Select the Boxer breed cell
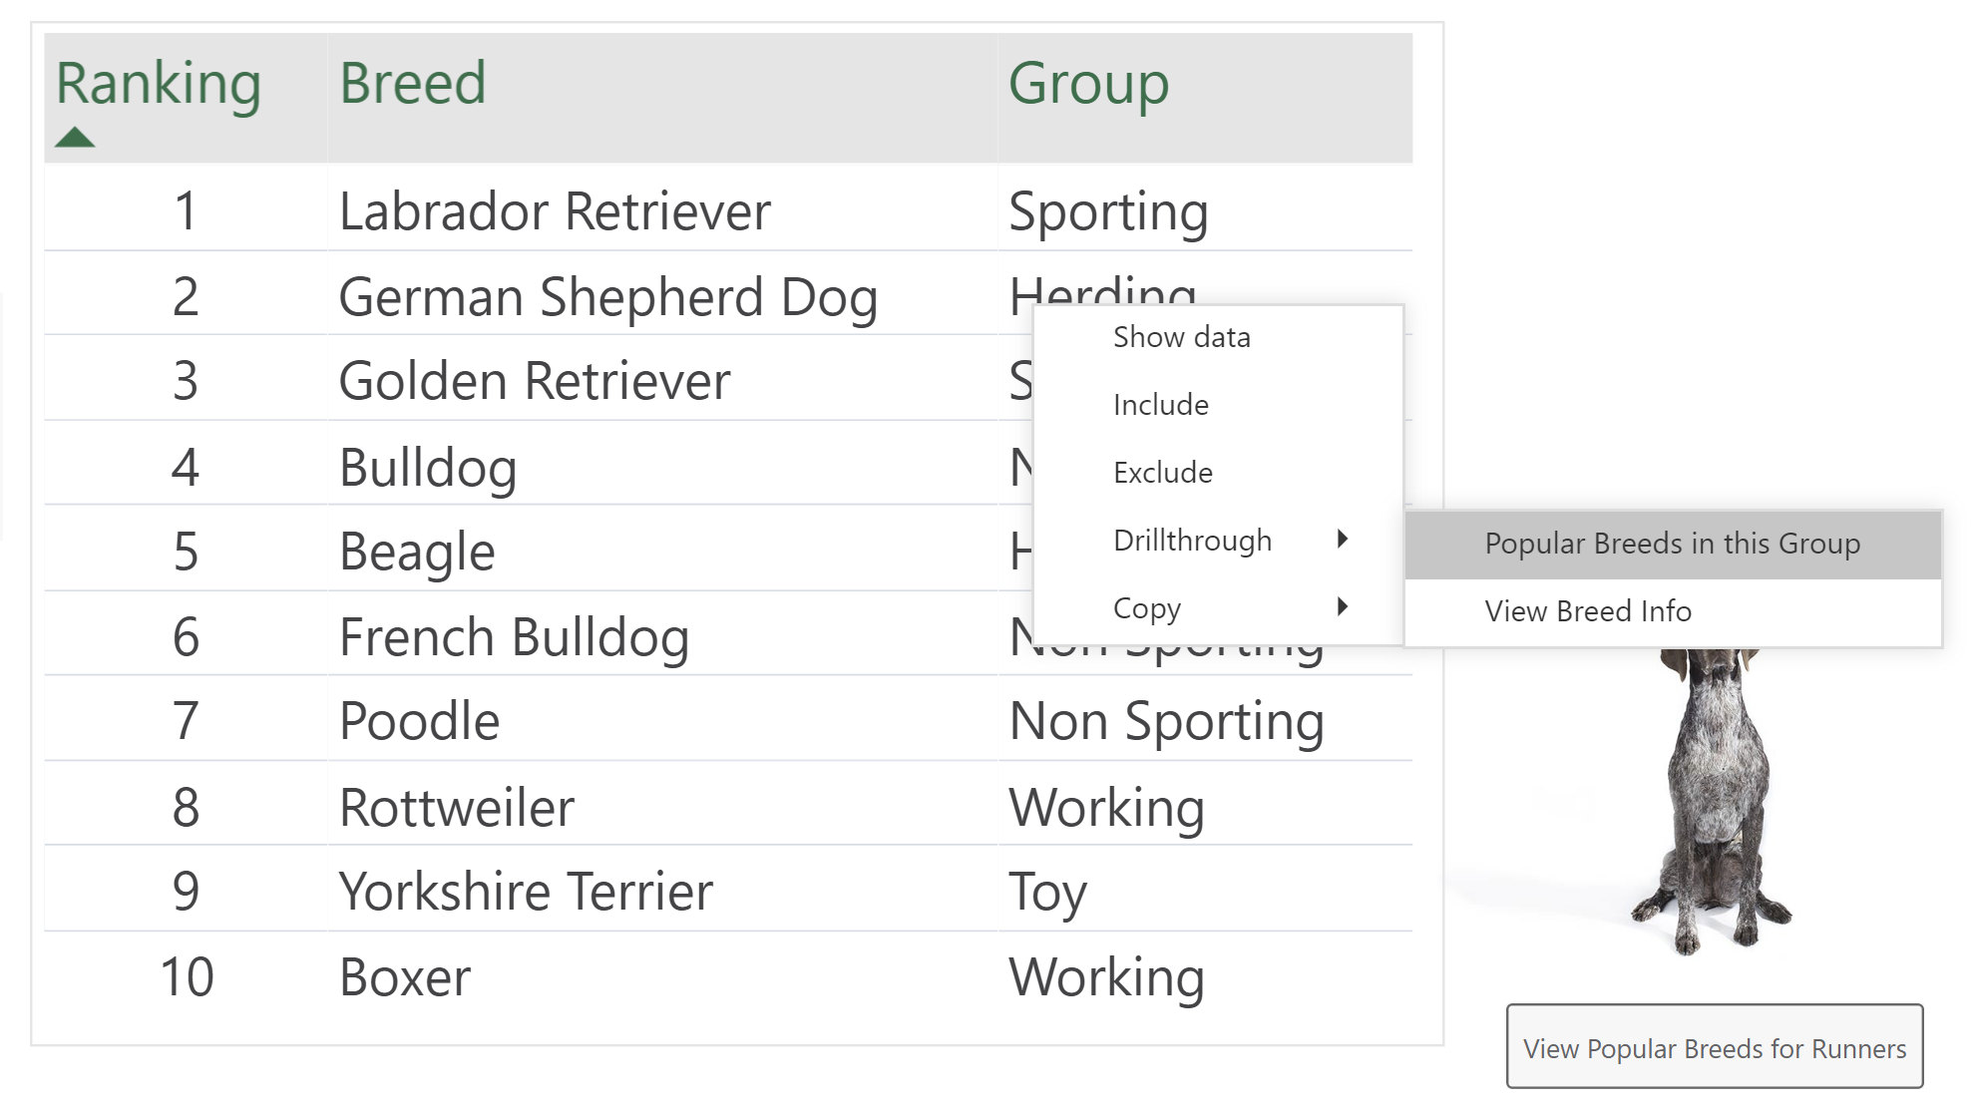Screen dimensions: 1976x1120 coord(662,976)
